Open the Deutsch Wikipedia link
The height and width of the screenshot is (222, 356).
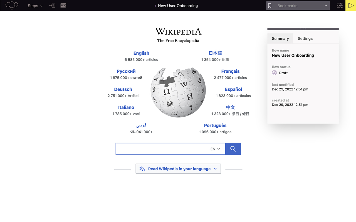tap(123, 89)
